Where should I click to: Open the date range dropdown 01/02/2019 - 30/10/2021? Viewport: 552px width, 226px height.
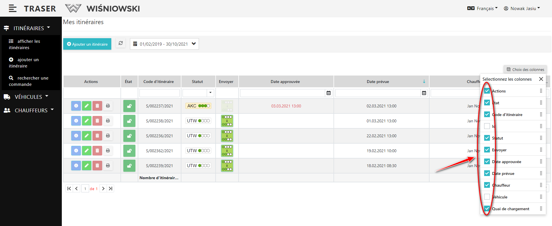pyautogui.click(x=164, y=44)
